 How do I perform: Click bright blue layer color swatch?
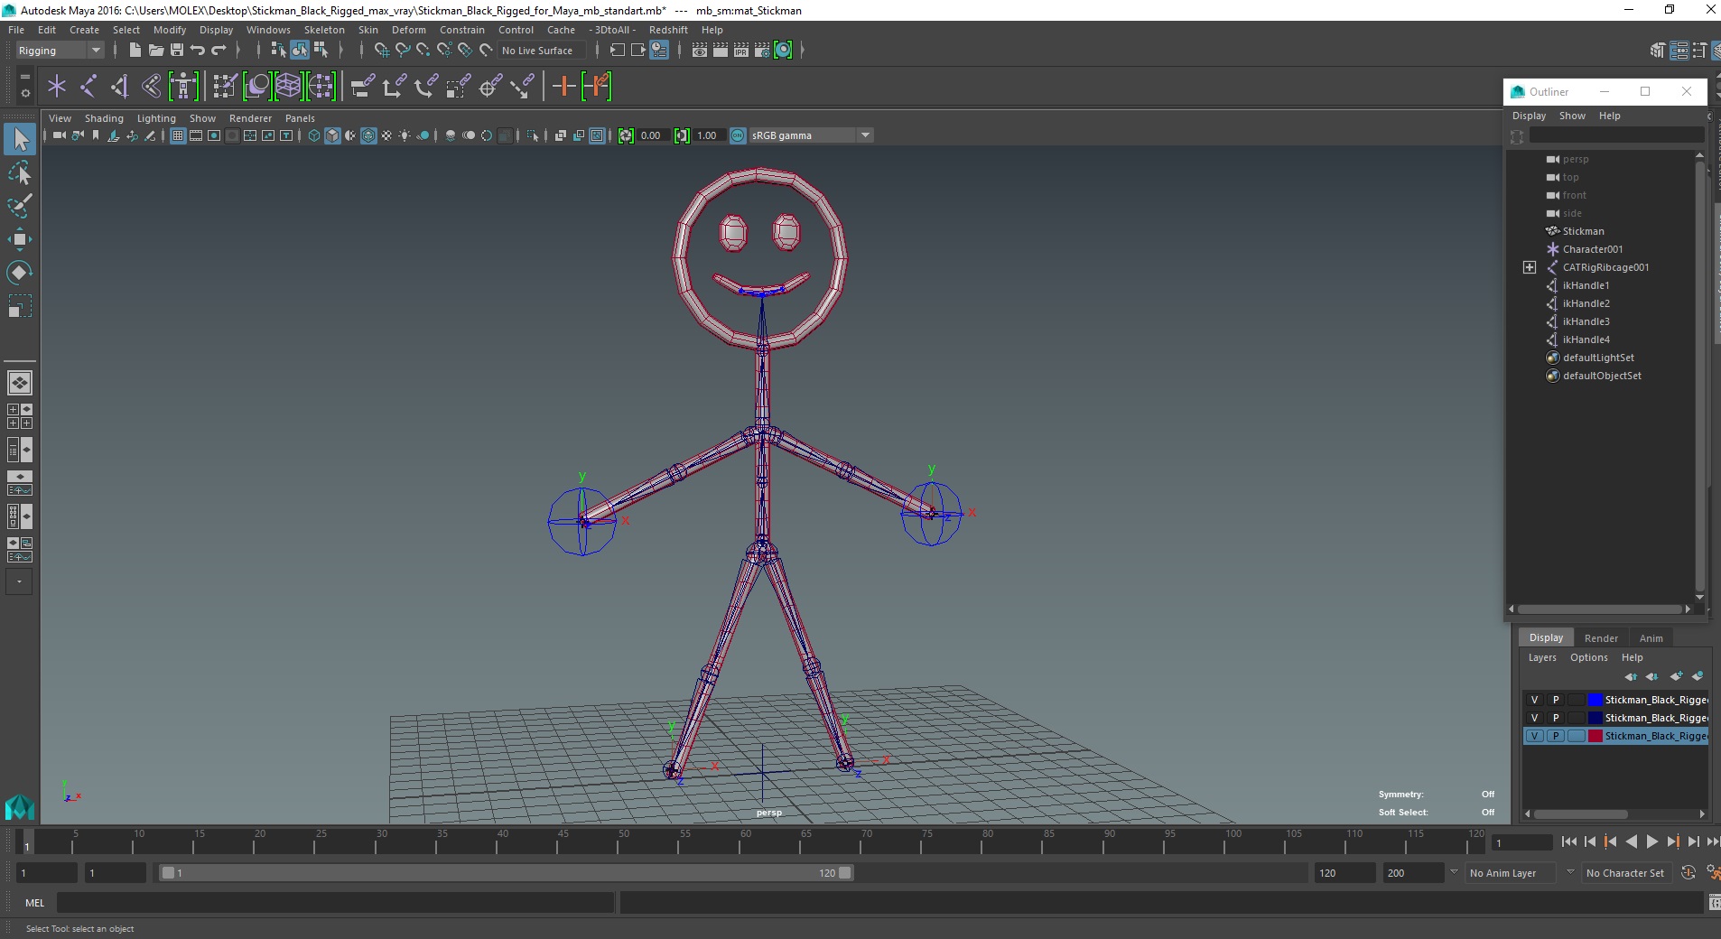[1595, 700]
